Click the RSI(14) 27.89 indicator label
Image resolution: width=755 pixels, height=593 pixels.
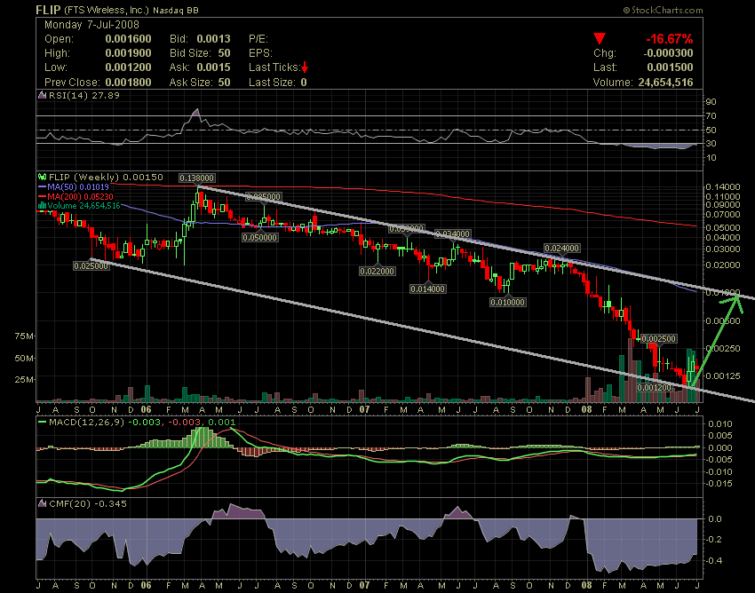pos(84,95)
